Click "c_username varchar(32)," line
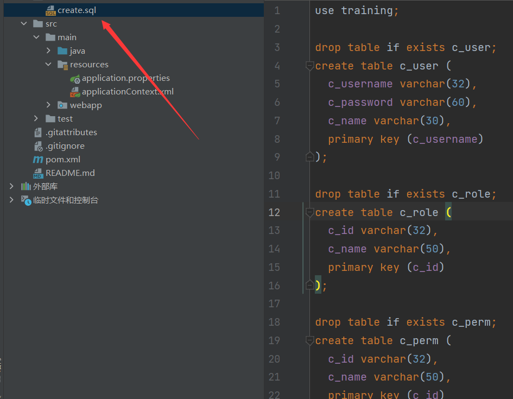 (402, 84)
